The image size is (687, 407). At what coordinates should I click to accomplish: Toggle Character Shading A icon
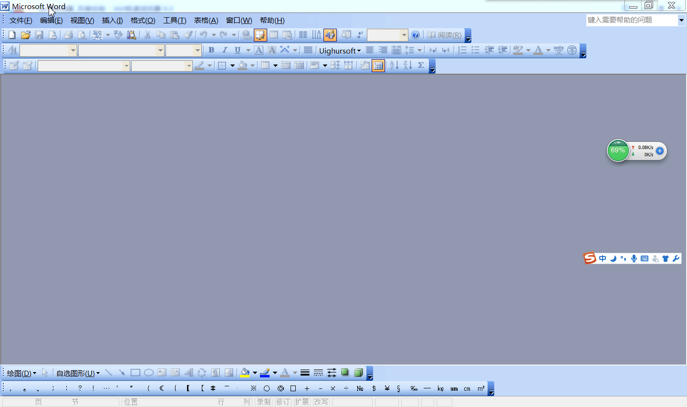click(x=272, y=50)
